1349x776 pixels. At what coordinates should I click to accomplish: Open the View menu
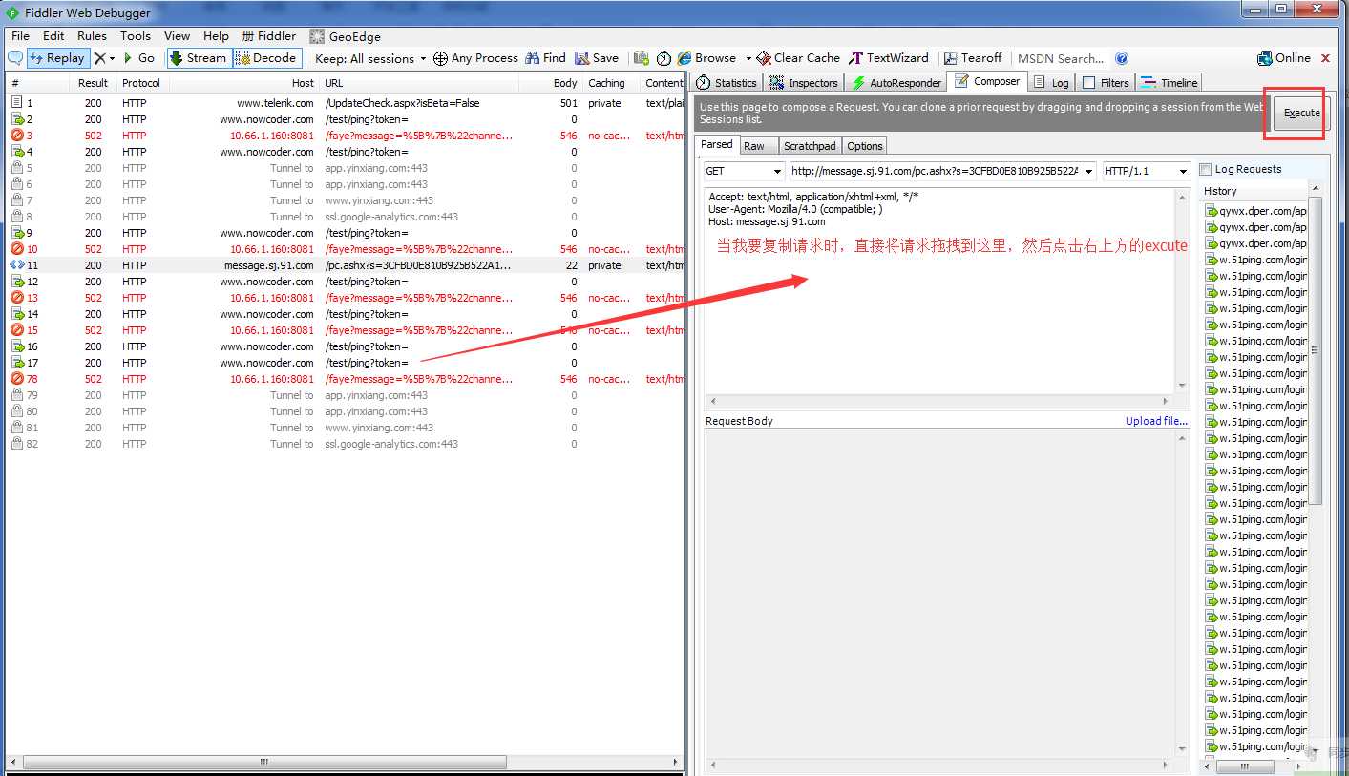pyautogui.click(x=177, y=36)
